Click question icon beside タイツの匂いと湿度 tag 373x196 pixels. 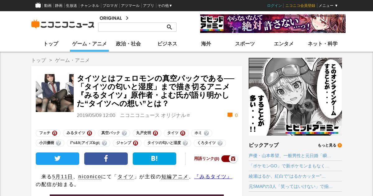185,143
